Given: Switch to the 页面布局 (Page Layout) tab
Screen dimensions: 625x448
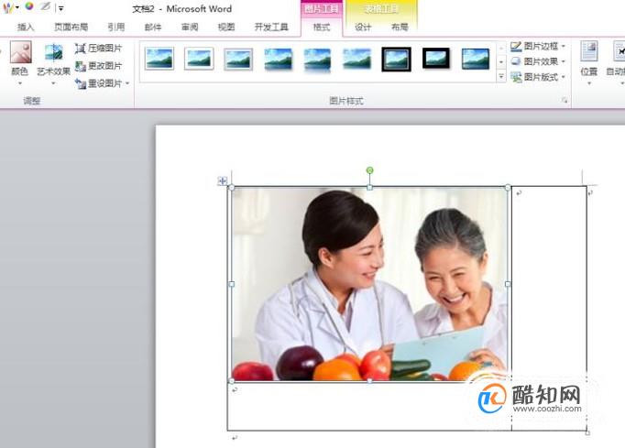Looking at the screenshot, I should 71,27.
